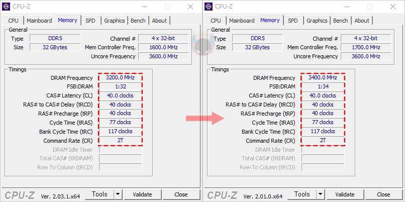Click tRAS 77 clocks value in right window
This screenshot has height=202, width=405.
pos(323,122)
